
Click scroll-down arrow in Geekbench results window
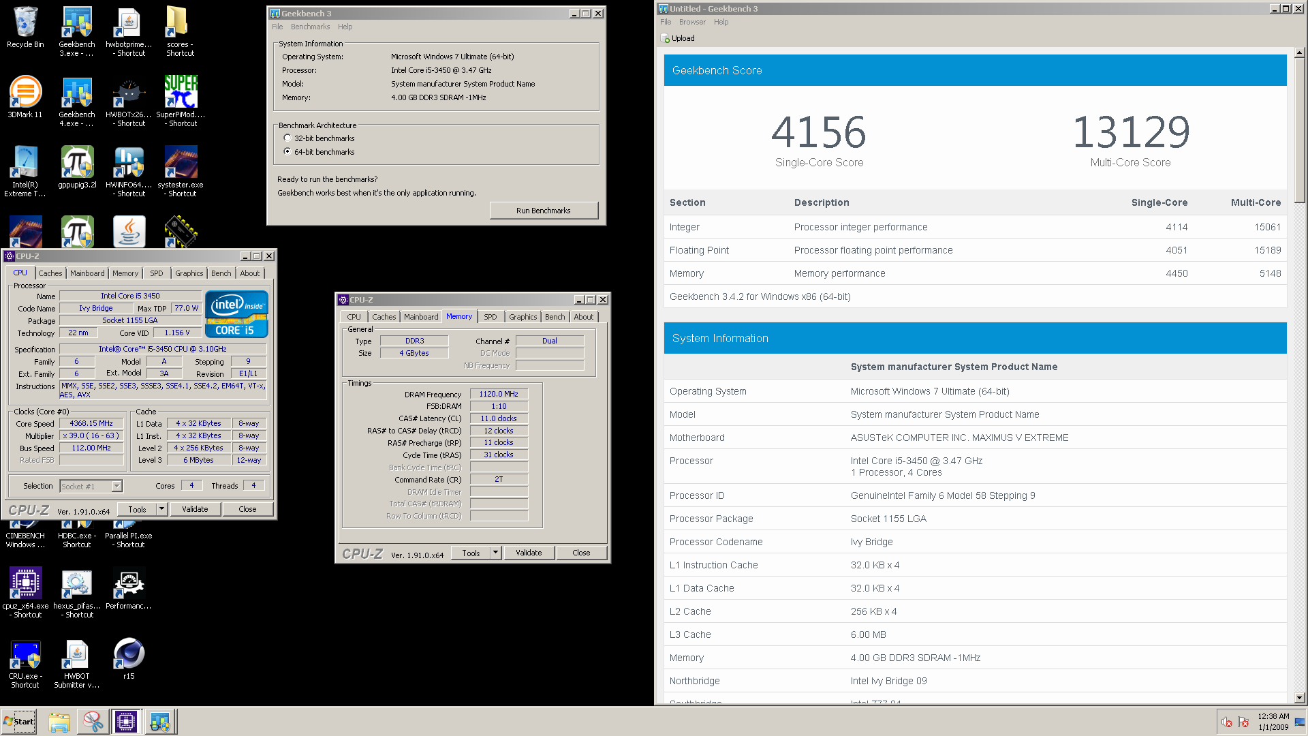click(1299, 697)
